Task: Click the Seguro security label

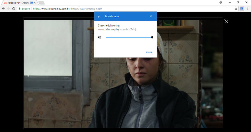Action: (26, 9)
